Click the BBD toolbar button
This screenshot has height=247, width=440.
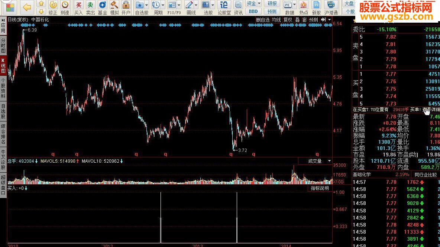point(253,12)
